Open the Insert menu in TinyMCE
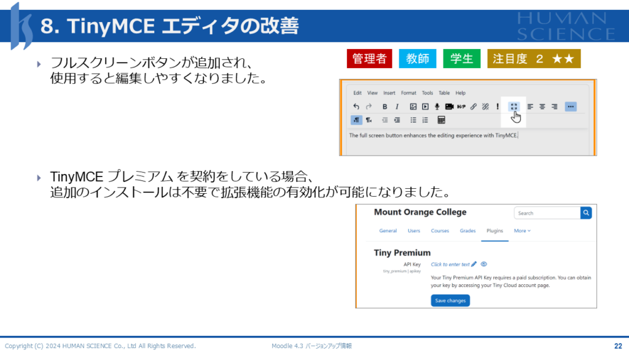 pos(389,93)
